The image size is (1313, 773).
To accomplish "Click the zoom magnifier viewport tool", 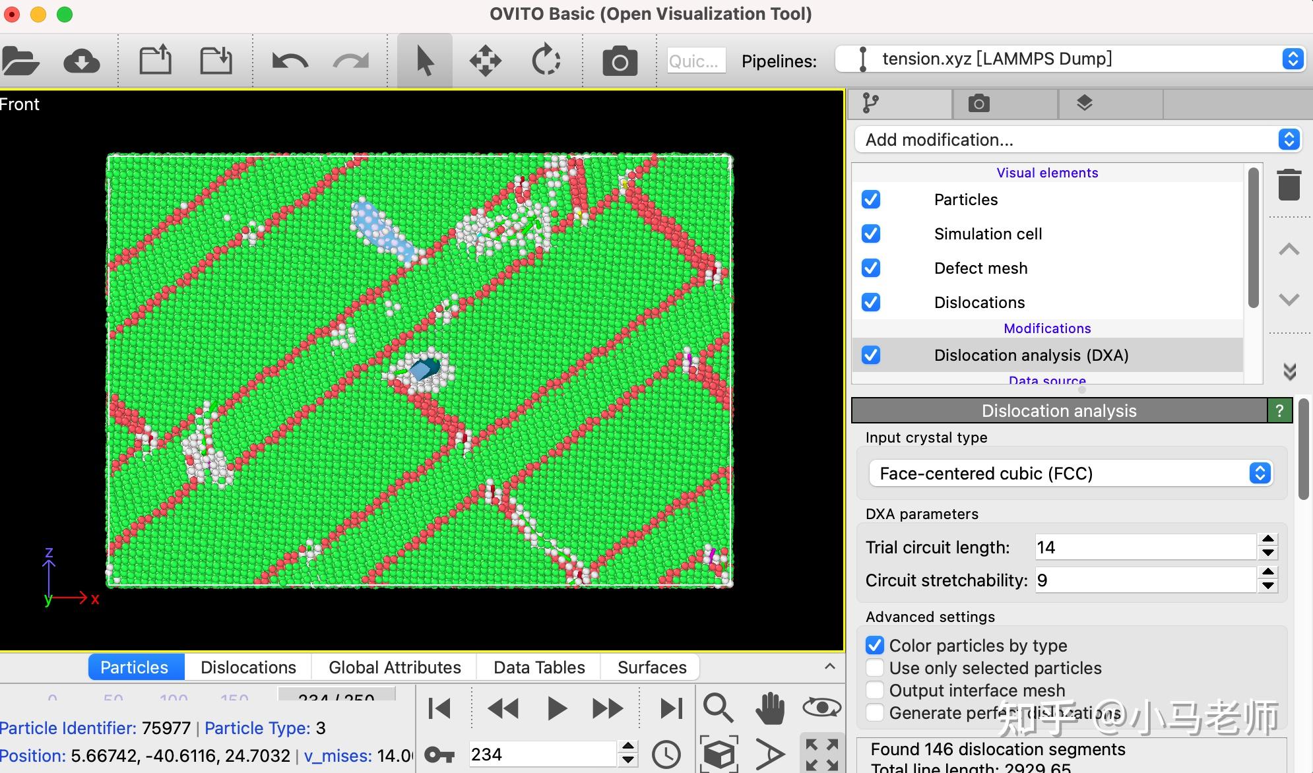I will pos(717,709).
